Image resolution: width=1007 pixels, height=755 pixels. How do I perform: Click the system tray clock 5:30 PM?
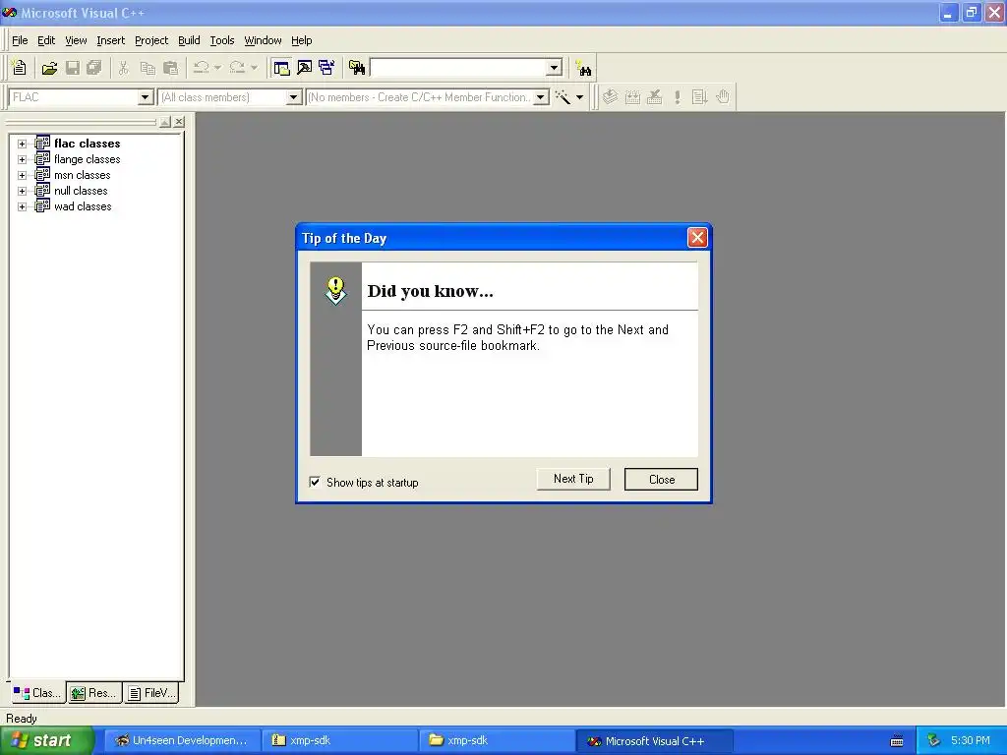971,741
